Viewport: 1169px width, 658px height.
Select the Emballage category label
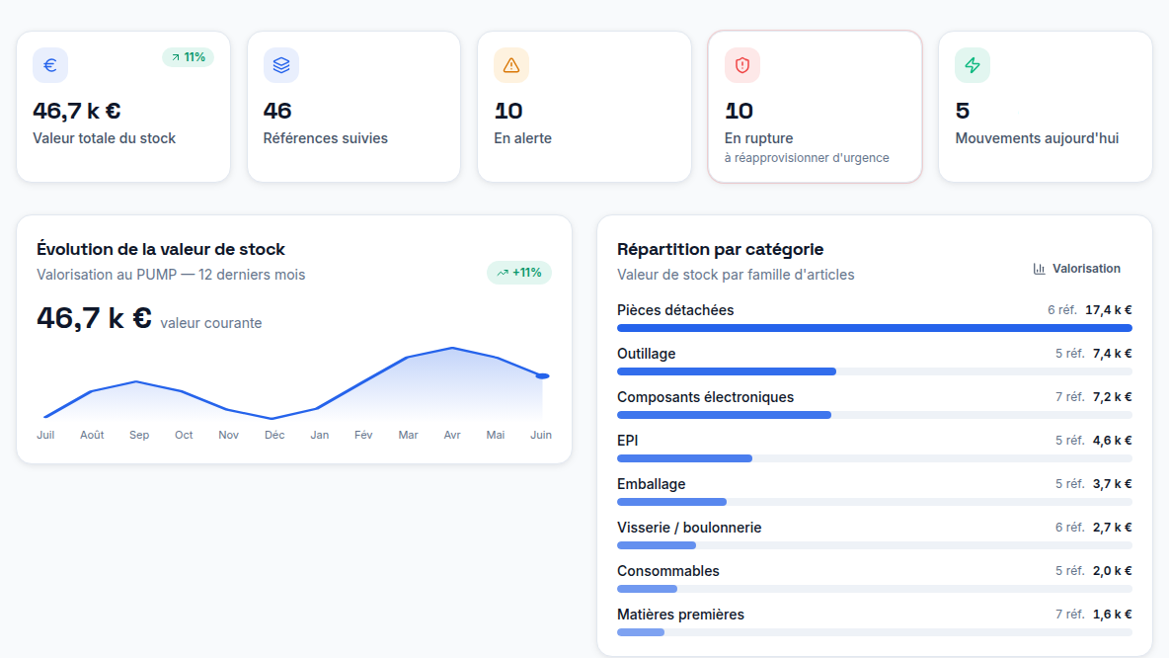click(x=652, y=484)
